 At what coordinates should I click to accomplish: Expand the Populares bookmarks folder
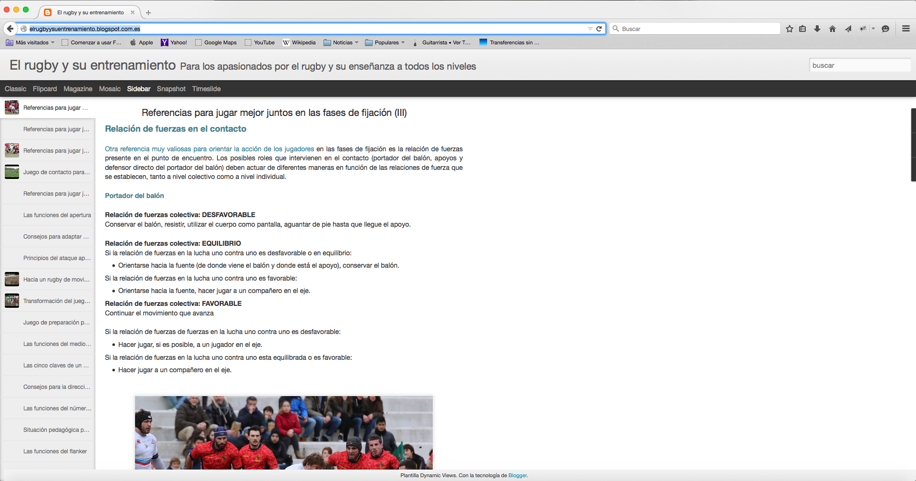[x=385, y=42]
